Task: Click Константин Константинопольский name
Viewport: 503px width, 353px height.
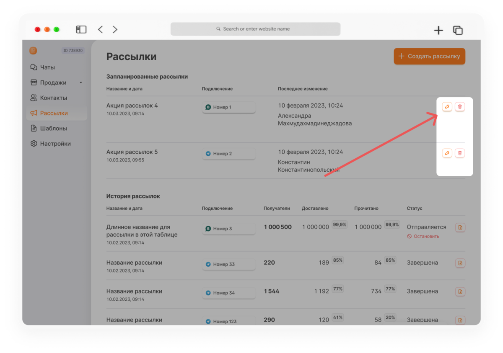Action: 309,166
